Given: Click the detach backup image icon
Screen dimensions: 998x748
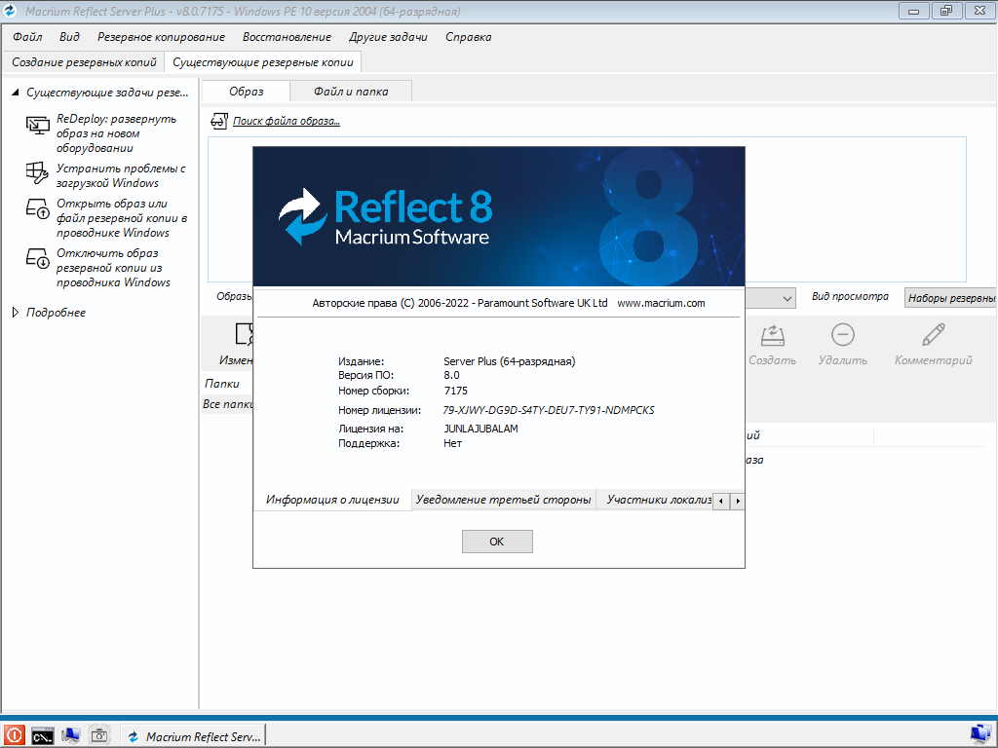Looking at the screenshot, I should [x=37, y=259].
